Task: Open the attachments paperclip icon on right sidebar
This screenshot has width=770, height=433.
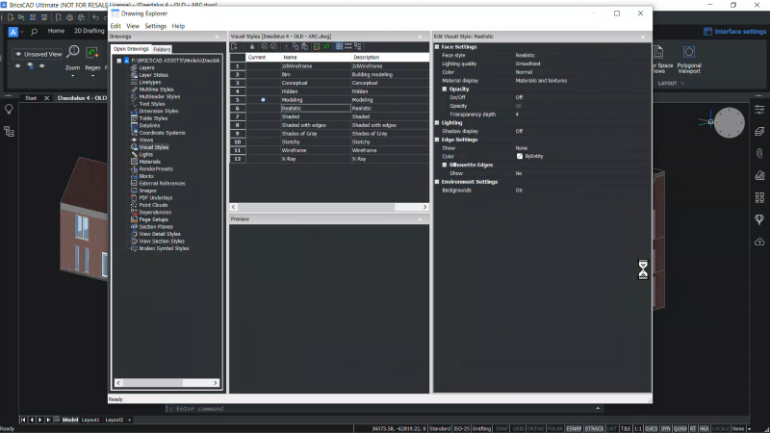Action: click(759, 153)
